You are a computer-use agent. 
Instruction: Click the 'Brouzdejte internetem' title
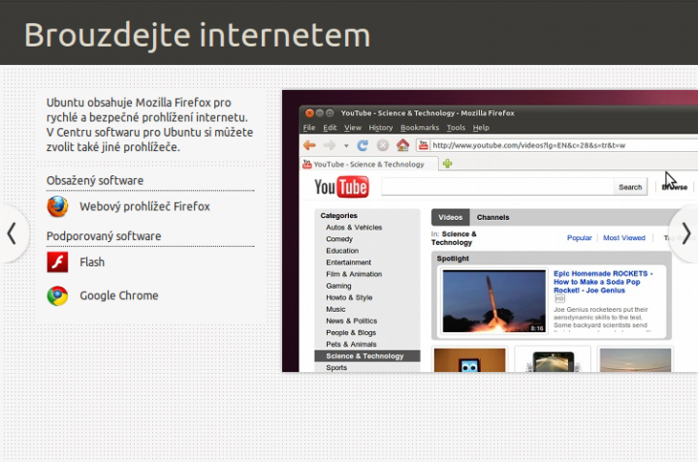[x=197, y=35]
